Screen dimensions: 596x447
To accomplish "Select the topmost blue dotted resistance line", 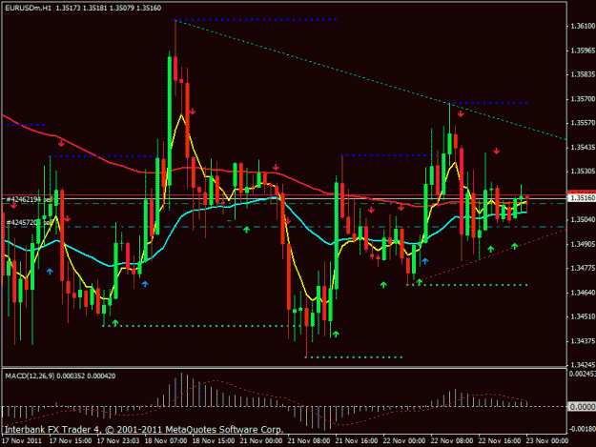I will tap(256, 19).
